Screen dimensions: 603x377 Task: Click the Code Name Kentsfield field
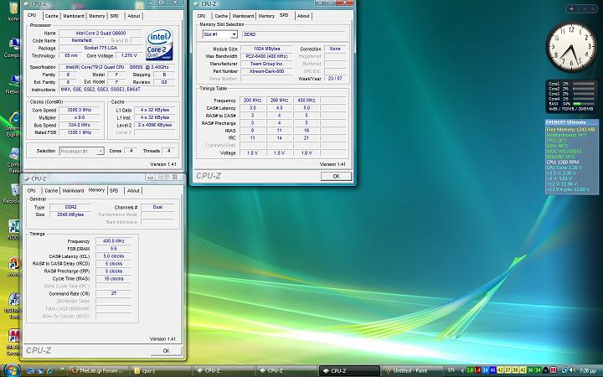point(81,40)
